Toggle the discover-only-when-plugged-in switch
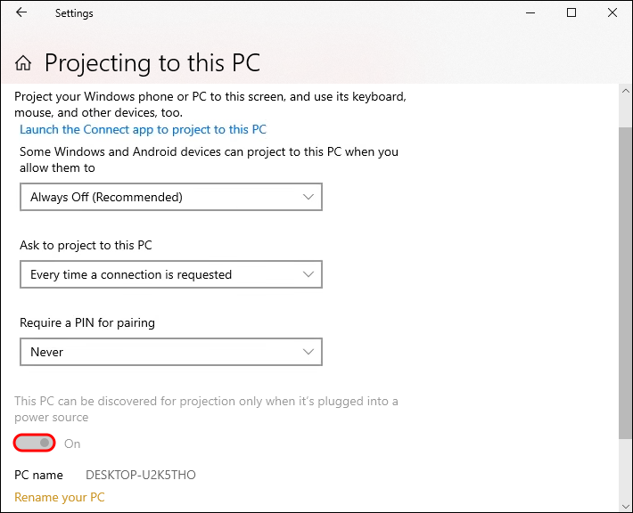633x513 pixels. pos(35,443)
